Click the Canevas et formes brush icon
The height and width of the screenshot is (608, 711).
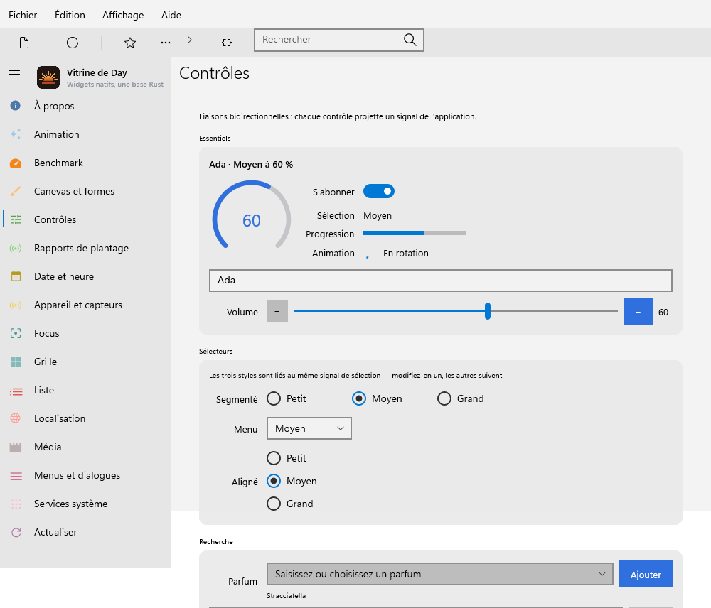click(16, 191)
